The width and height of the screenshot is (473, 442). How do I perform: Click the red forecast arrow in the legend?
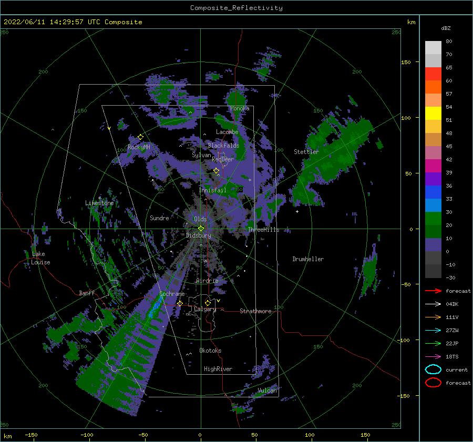click(433, 291)
